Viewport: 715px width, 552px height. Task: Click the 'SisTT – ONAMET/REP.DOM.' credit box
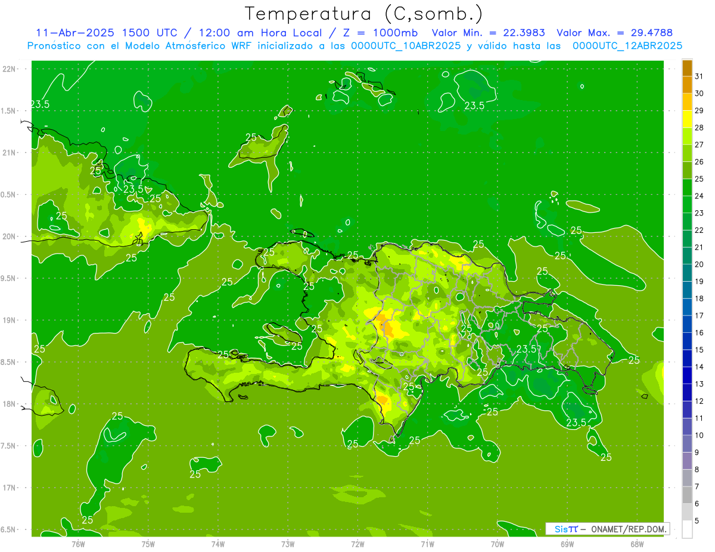pos(607,529)
